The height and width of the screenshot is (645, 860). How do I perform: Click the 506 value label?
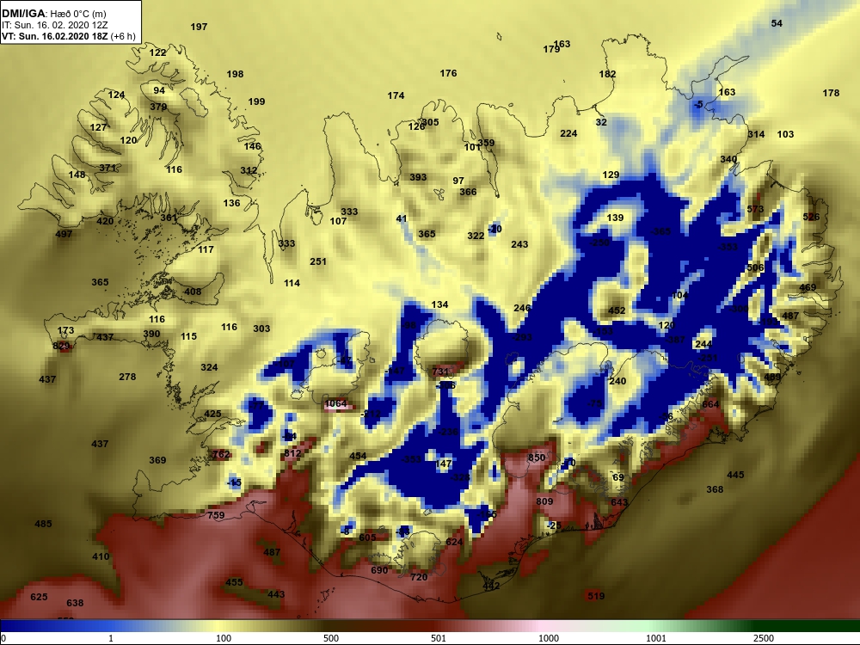click(x=755, y=267)
